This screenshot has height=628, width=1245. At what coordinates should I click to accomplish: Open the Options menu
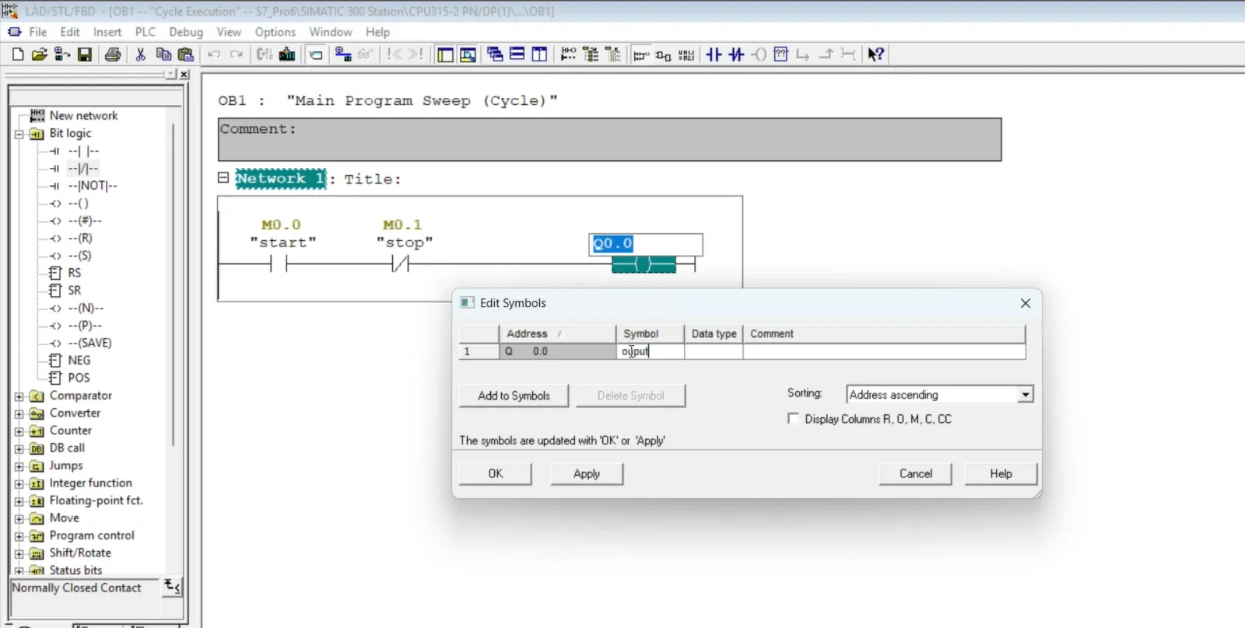pos(275,32)
